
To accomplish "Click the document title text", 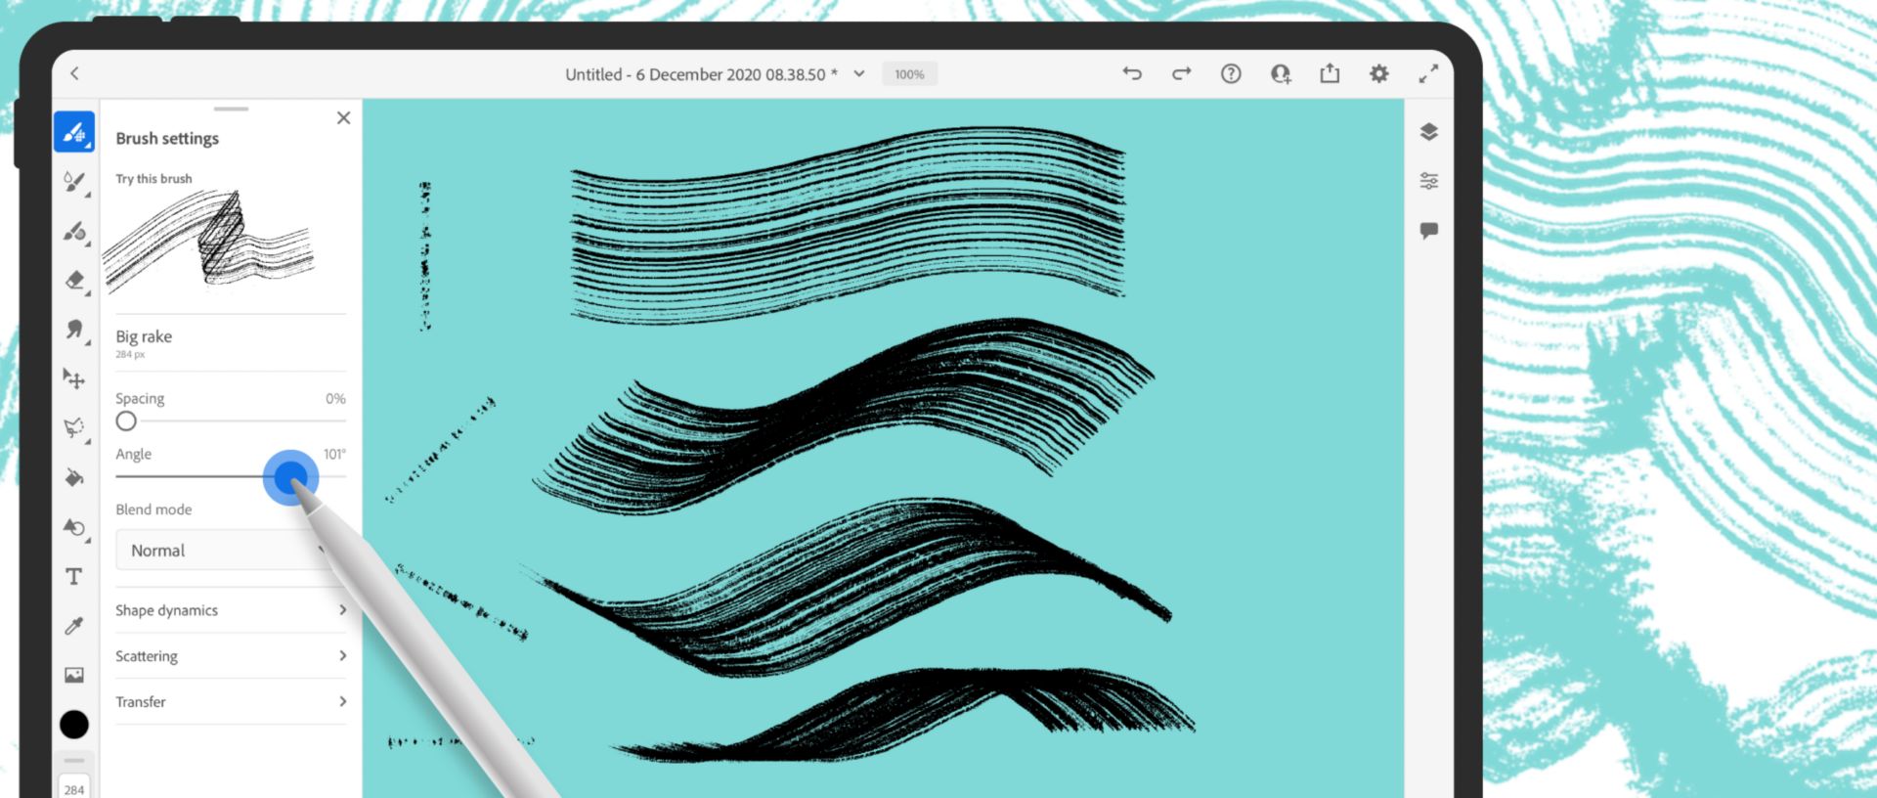I will click(701, 74).
